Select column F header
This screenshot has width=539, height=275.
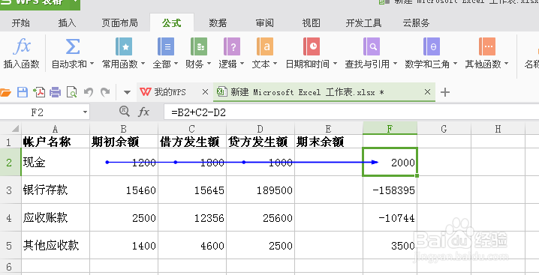point(390,129)
